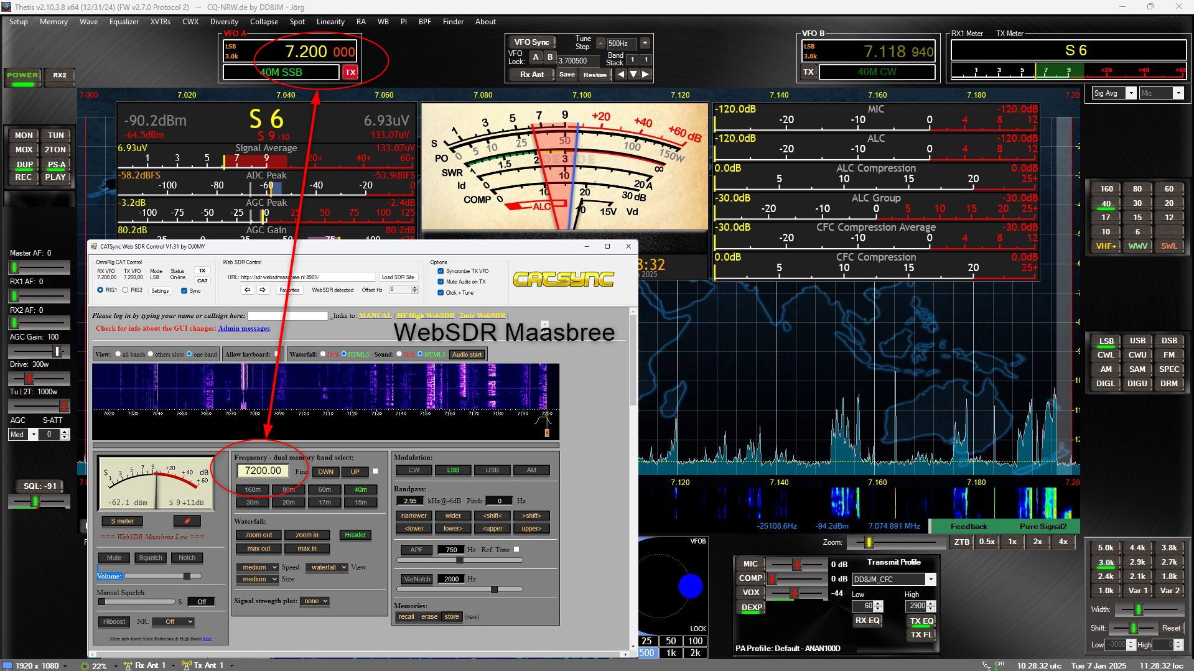Open the Signal strength plot dropdown
Viewport: 1194px width, 671px height.
coord(314,601)
